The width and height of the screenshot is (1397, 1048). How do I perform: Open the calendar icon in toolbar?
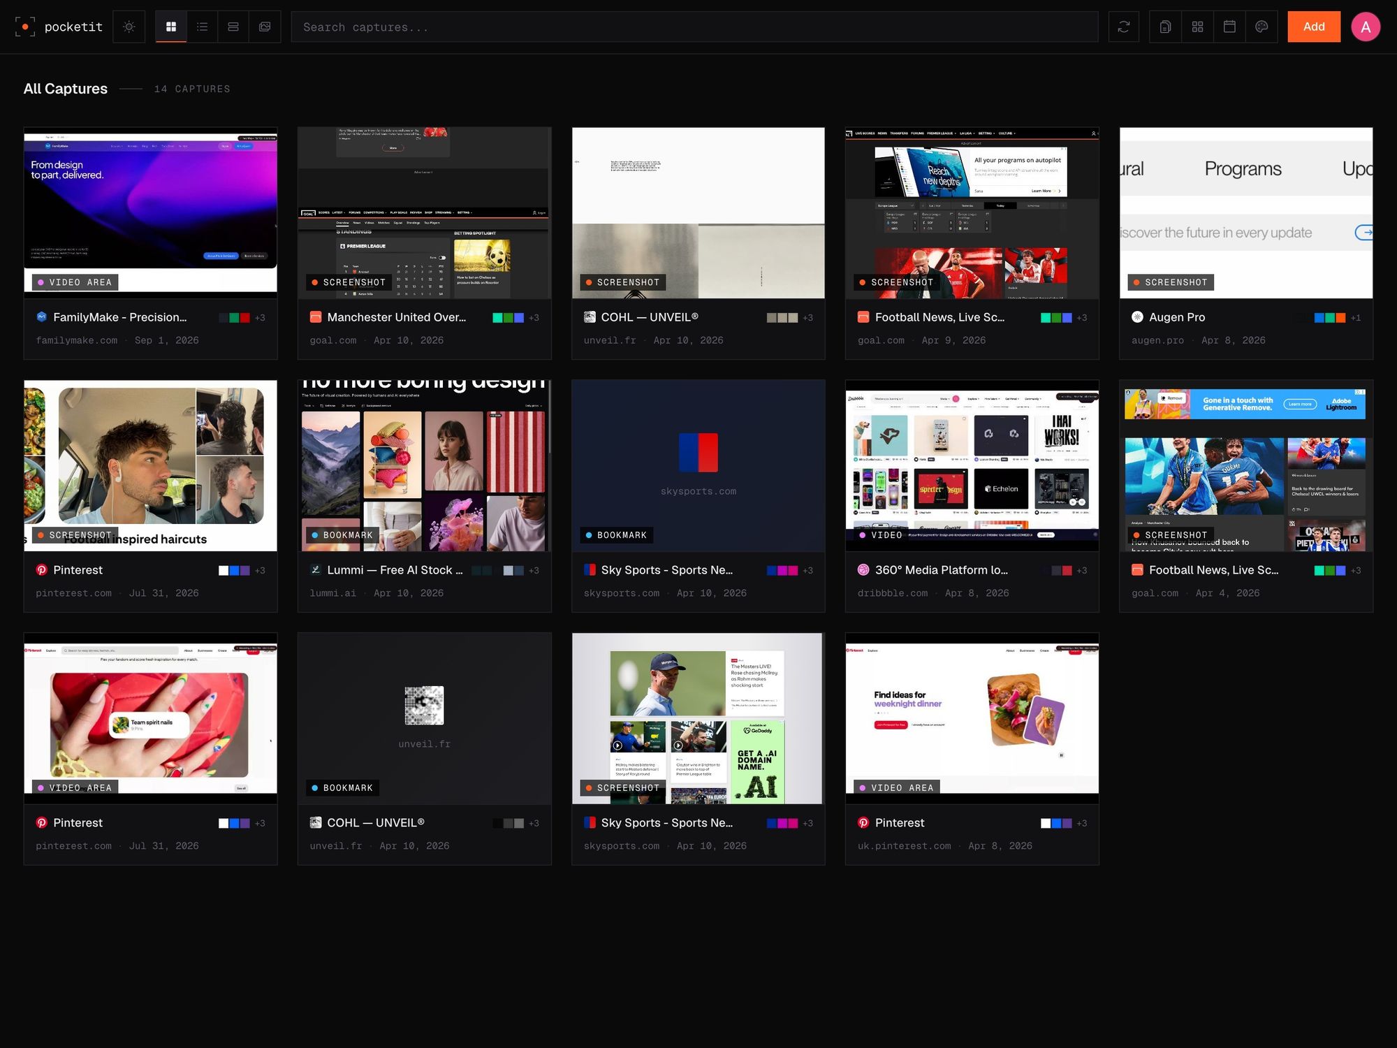point(1229,27)
